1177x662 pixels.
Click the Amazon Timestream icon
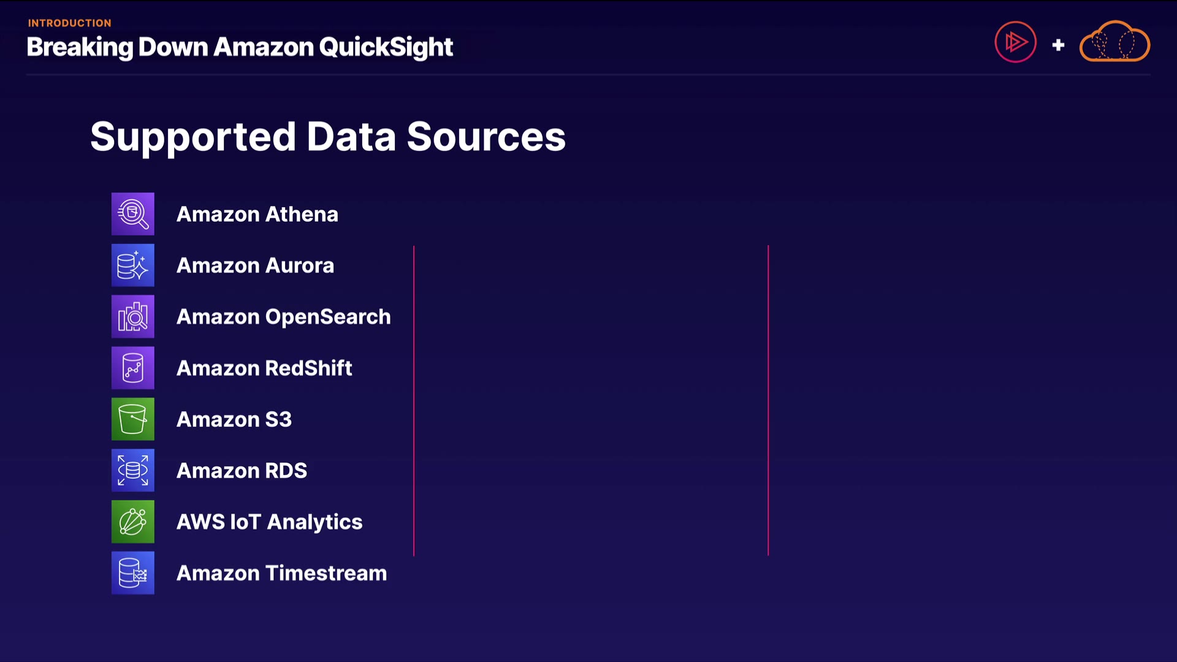(132, 573)
